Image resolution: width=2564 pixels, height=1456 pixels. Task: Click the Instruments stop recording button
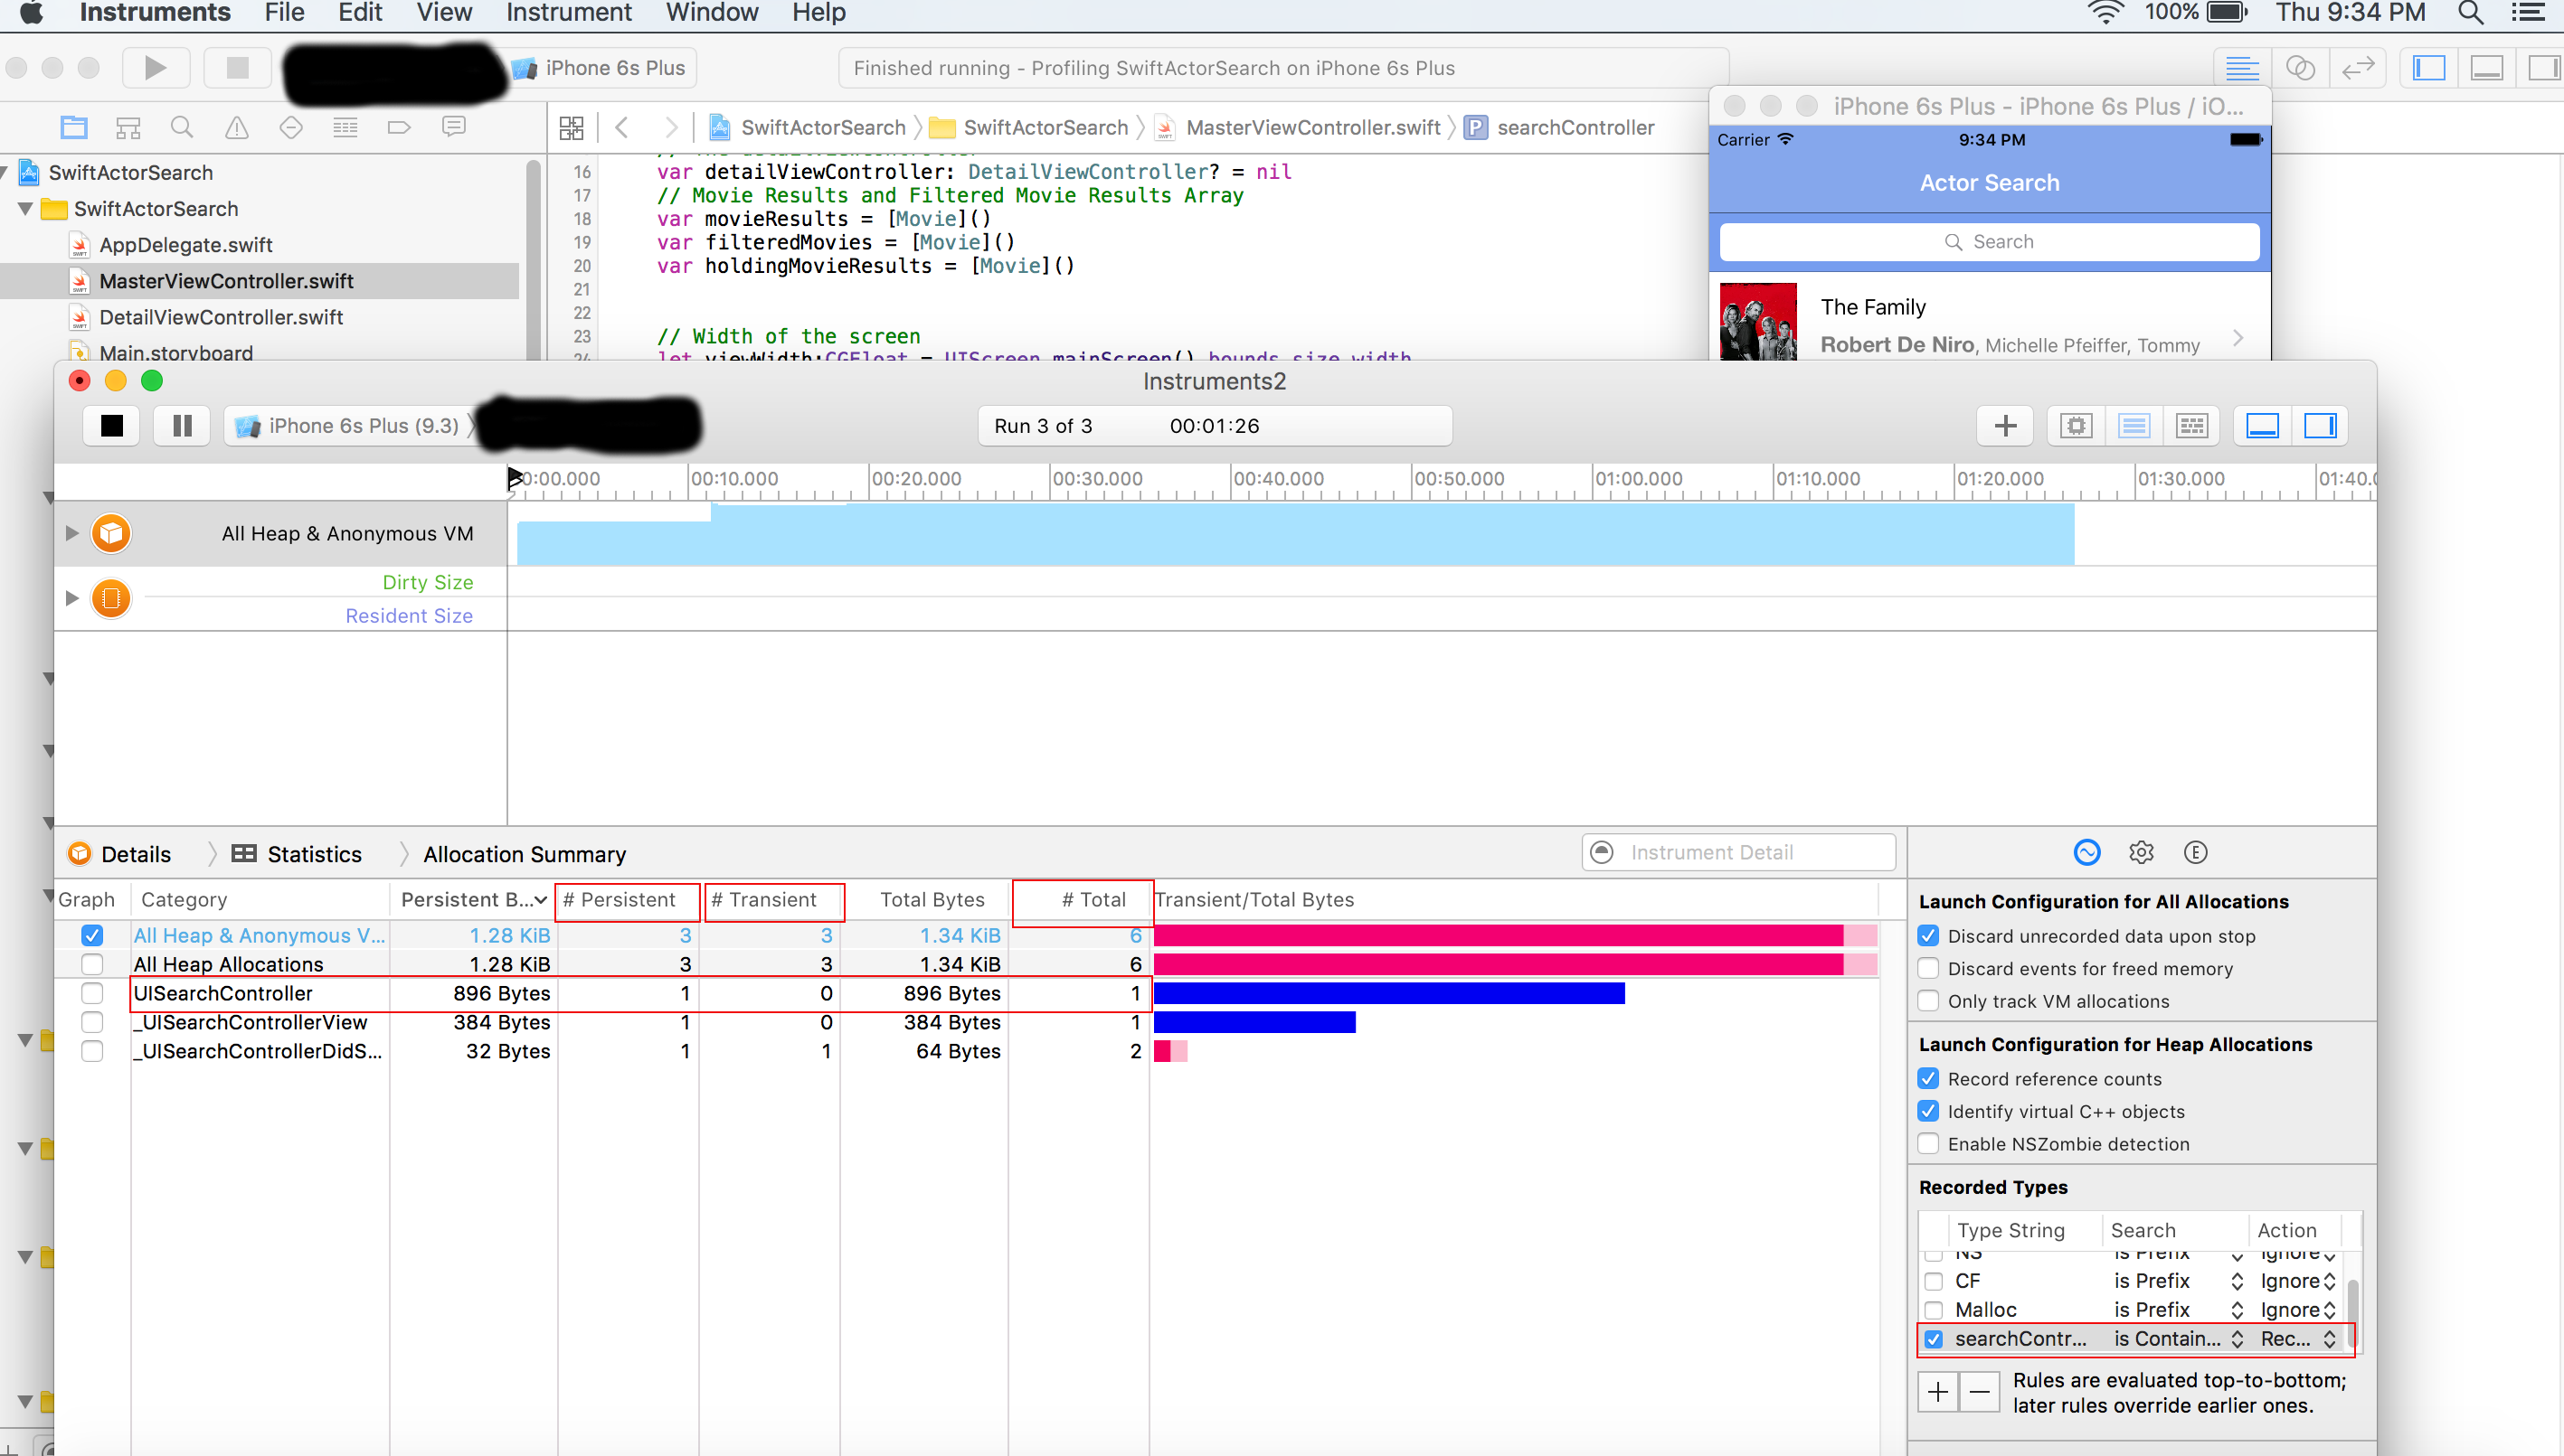(x=112, y=426)
